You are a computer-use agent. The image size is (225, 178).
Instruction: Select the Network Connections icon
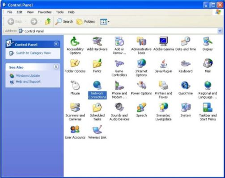click(98, 90)
